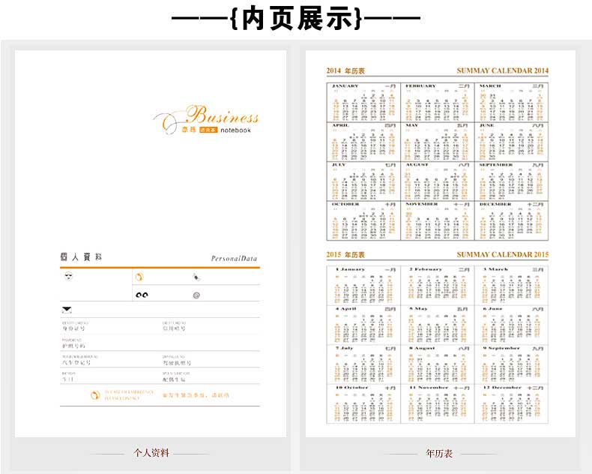Click the mobile phone icon
Viewport: 592px width, 474px height.
[x=196, y=277]
